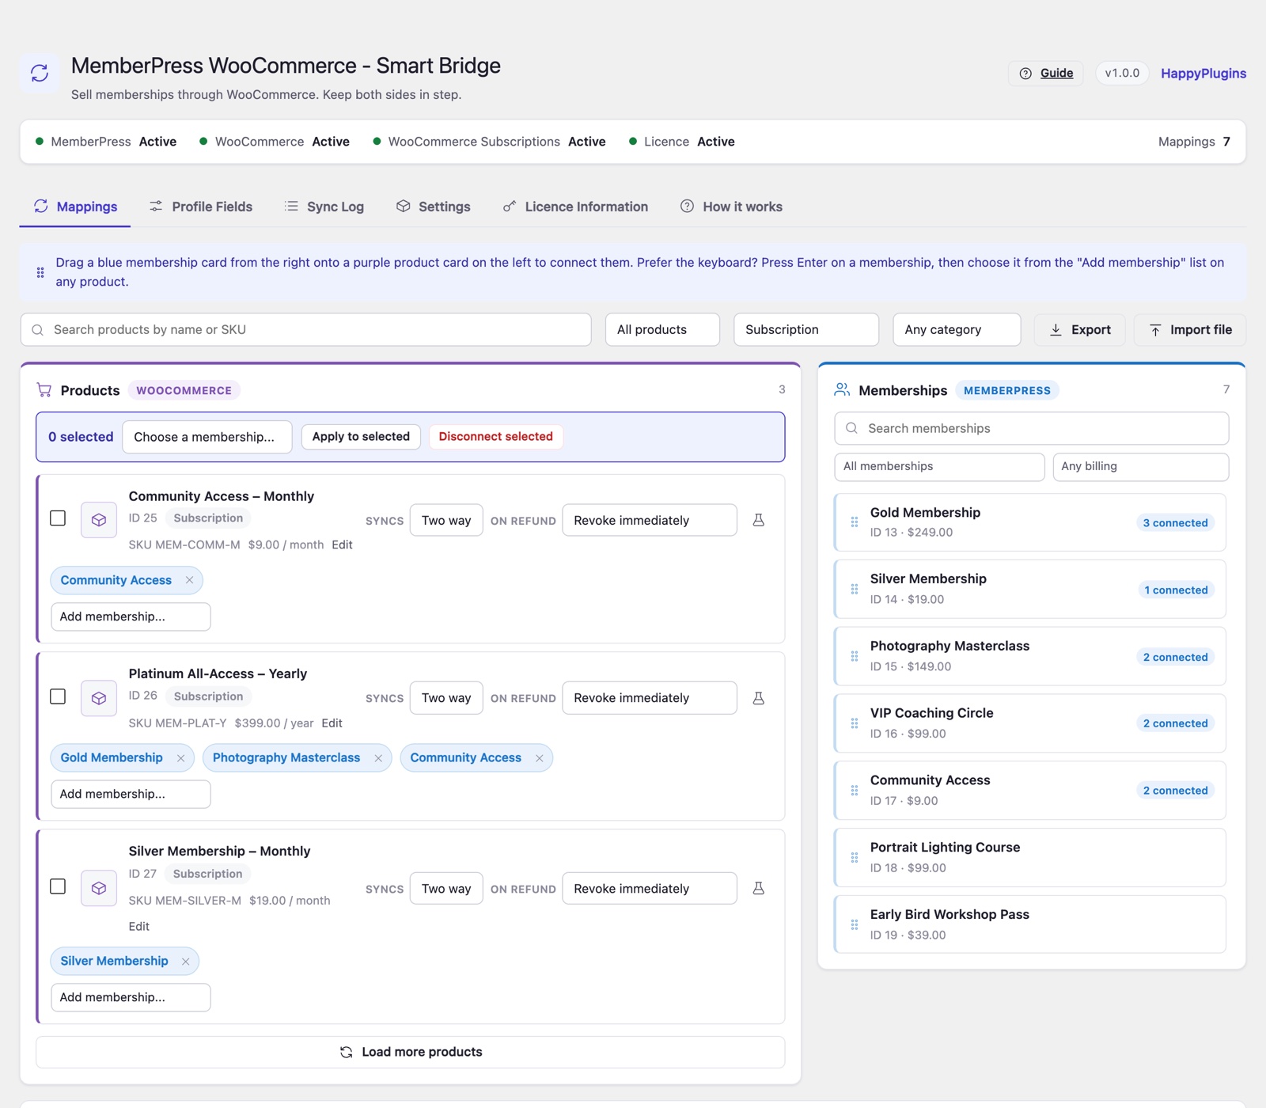Open the How it works tab
The width and height of the screenshot is (1266, 1108).
(x=731, y=207)
